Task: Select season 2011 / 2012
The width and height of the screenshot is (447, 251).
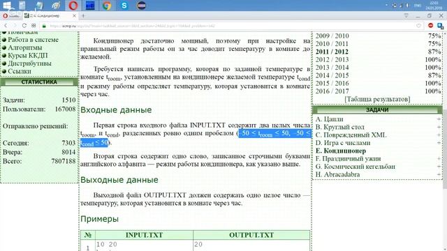Action: [x=332, y=52]
